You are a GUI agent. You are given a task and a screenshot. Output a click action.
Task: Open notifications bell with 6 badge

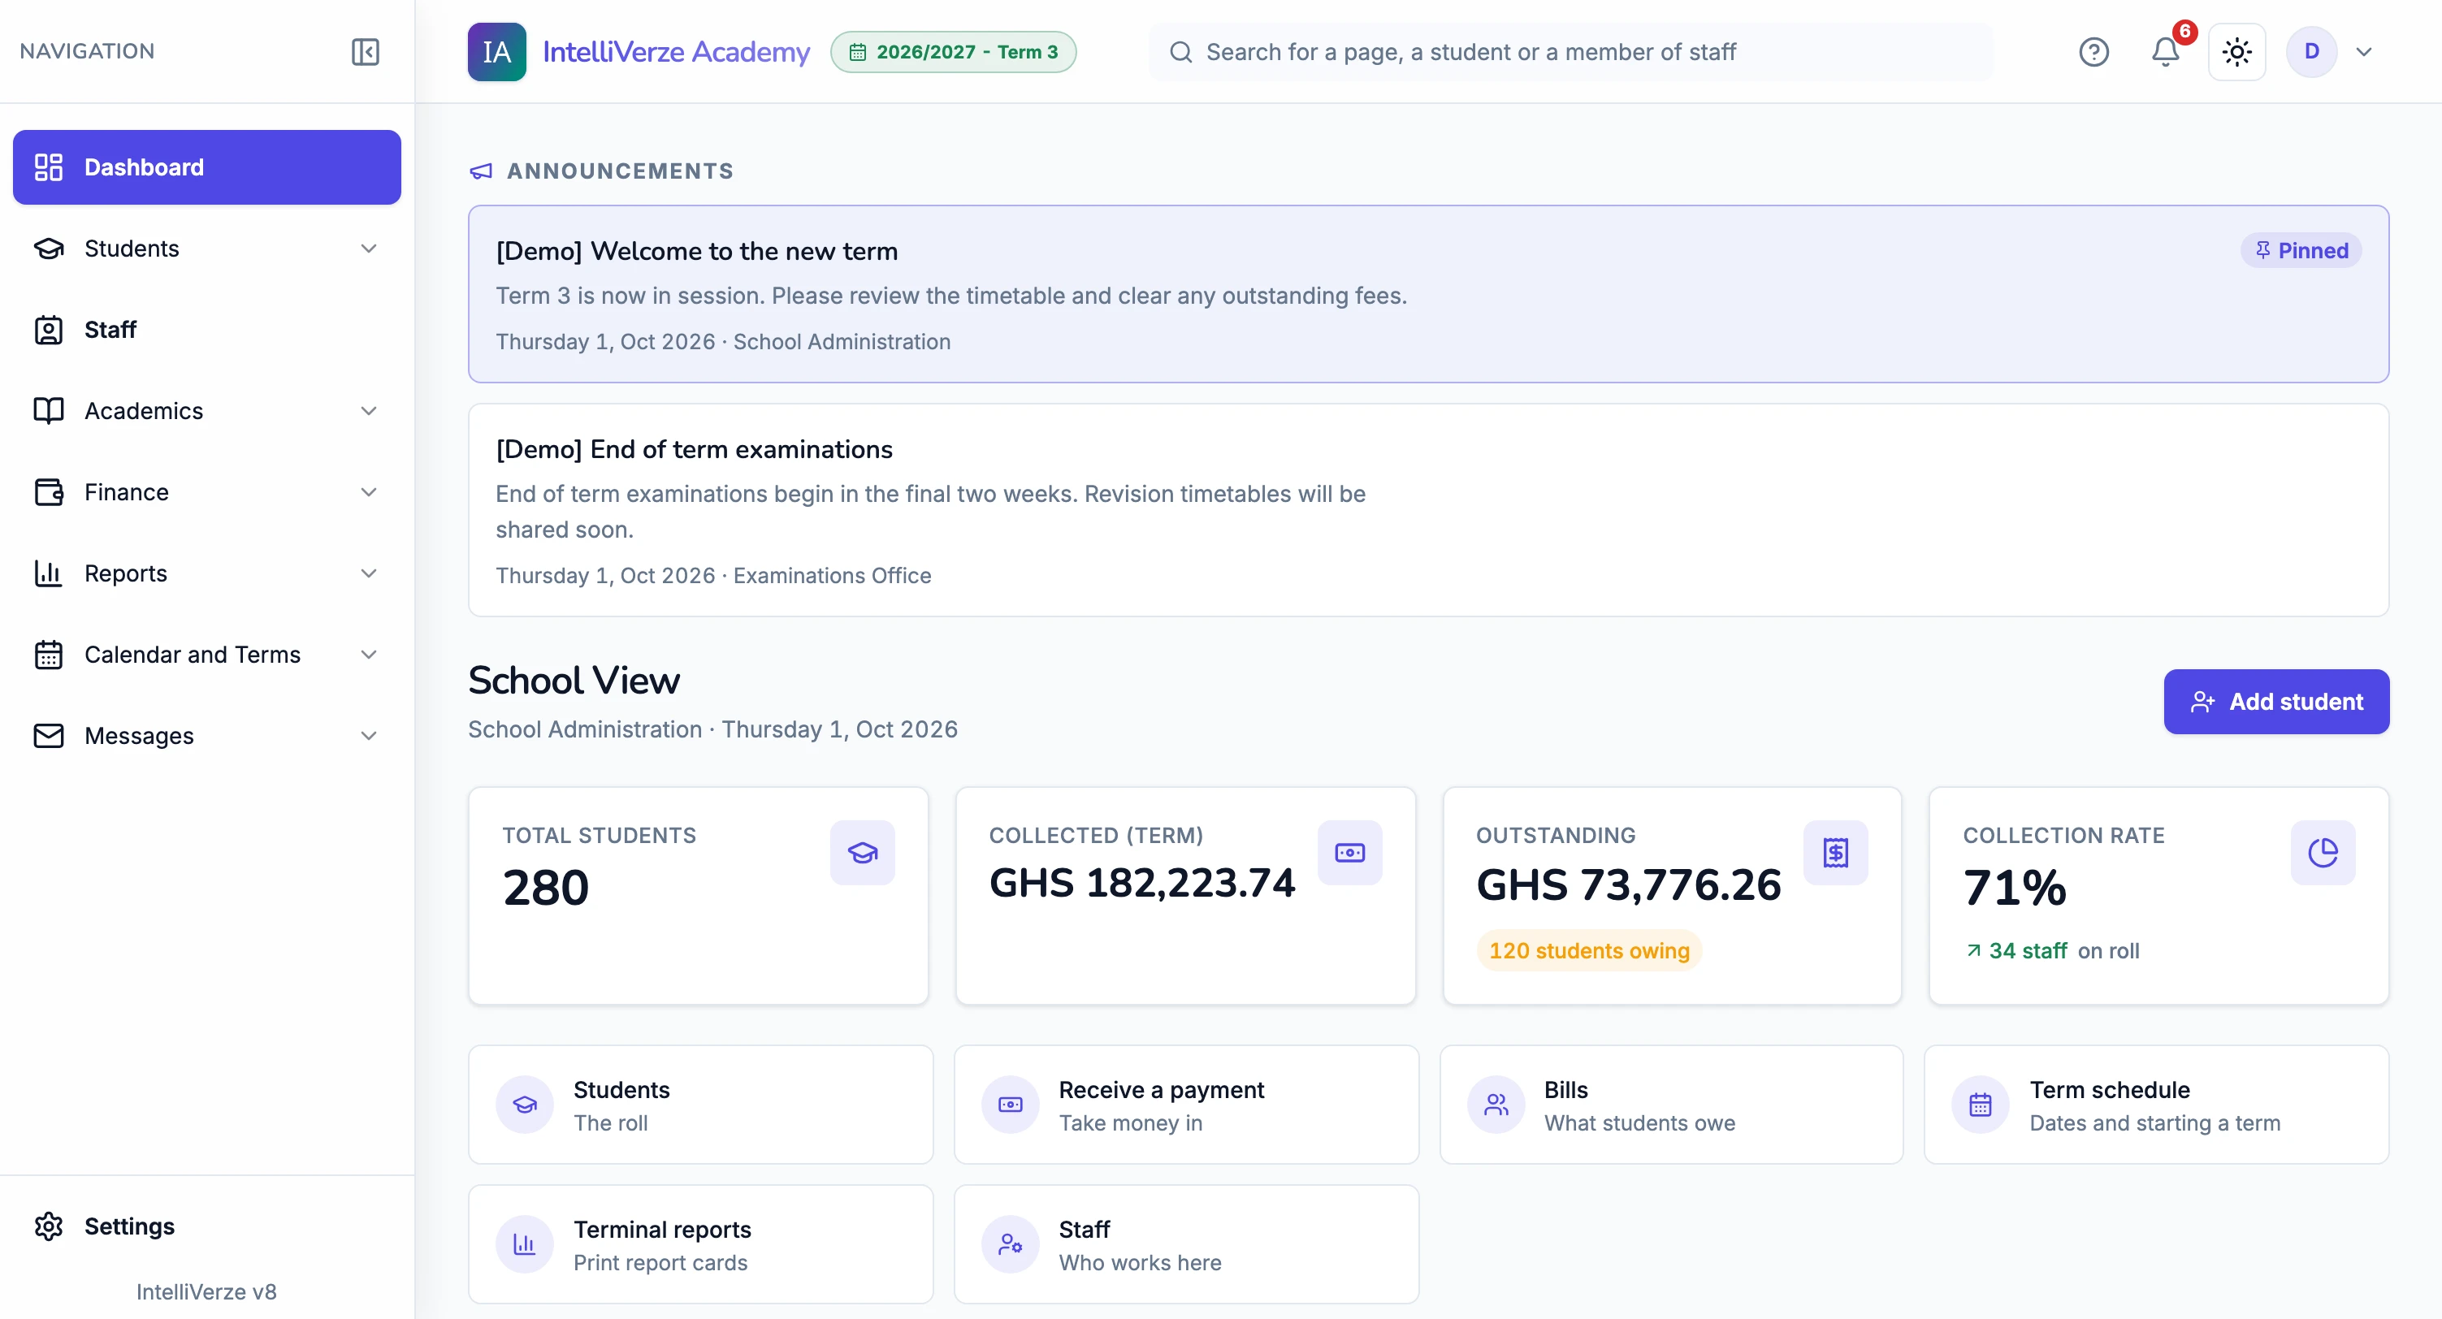(x=2166, y=51)
